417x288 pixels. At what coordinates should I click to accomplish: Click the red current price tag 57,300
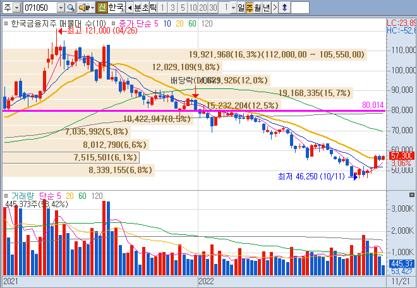pyautogui.click(x=402, y=155)
